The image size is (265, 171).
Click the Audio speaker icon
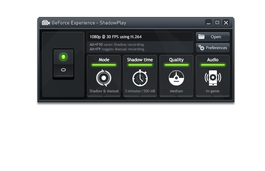point(213,78)
